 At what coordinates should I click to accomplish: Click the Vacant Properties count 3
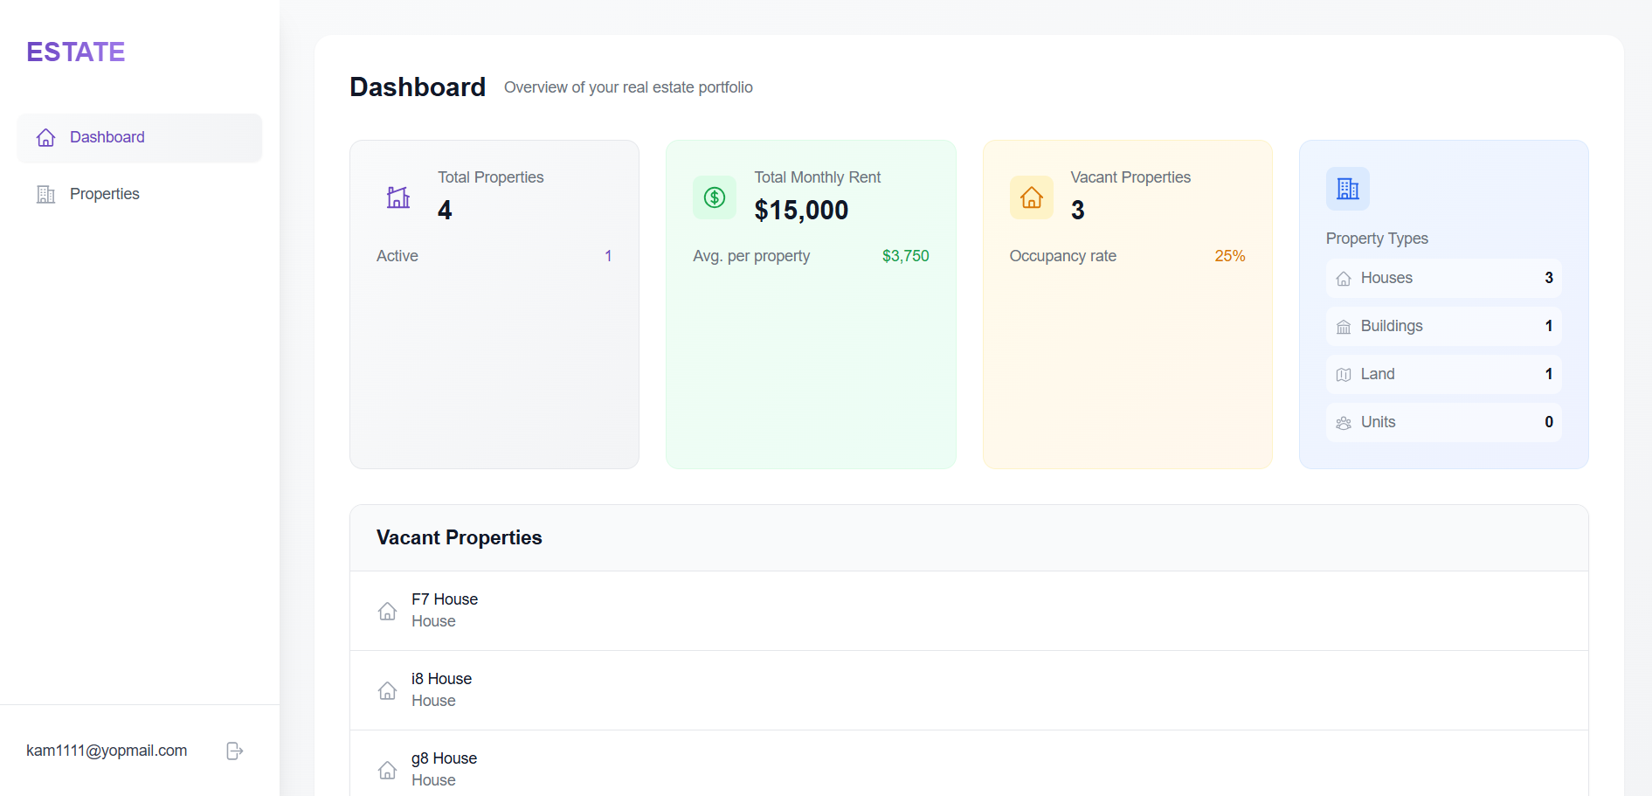1078,211
